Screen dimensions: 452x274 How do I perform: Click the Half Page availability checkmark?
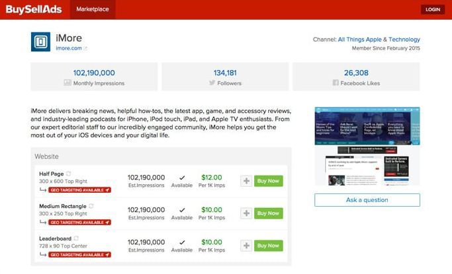tap(182, 178)
